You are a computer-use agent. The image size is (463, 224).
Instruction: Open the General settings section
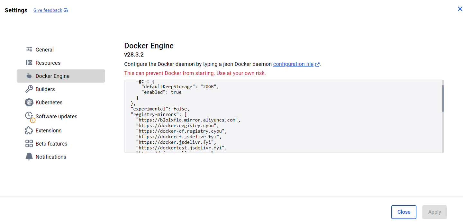[x=44, y=49]
